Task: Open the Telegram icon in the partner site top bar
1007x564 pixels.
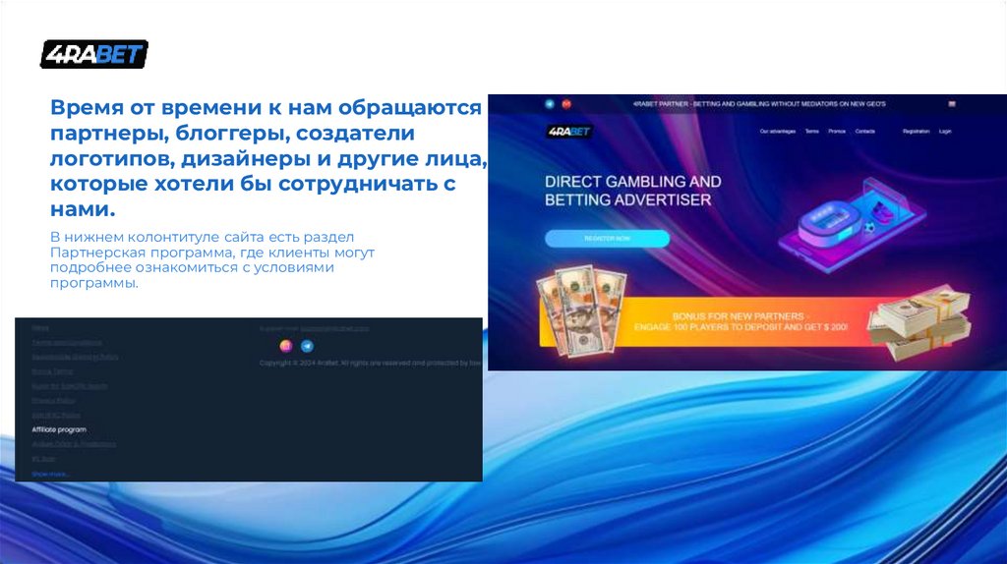Action: [x=550, y=104]
